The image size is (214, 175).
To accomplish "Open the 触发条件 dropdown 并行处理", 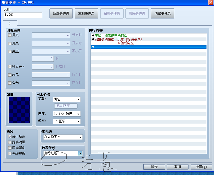I will click(63, 153).
